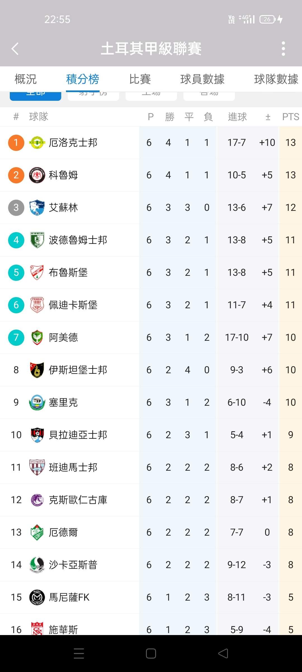Open the 克斯歐仁古庫 team name

(x=78, y=500)
